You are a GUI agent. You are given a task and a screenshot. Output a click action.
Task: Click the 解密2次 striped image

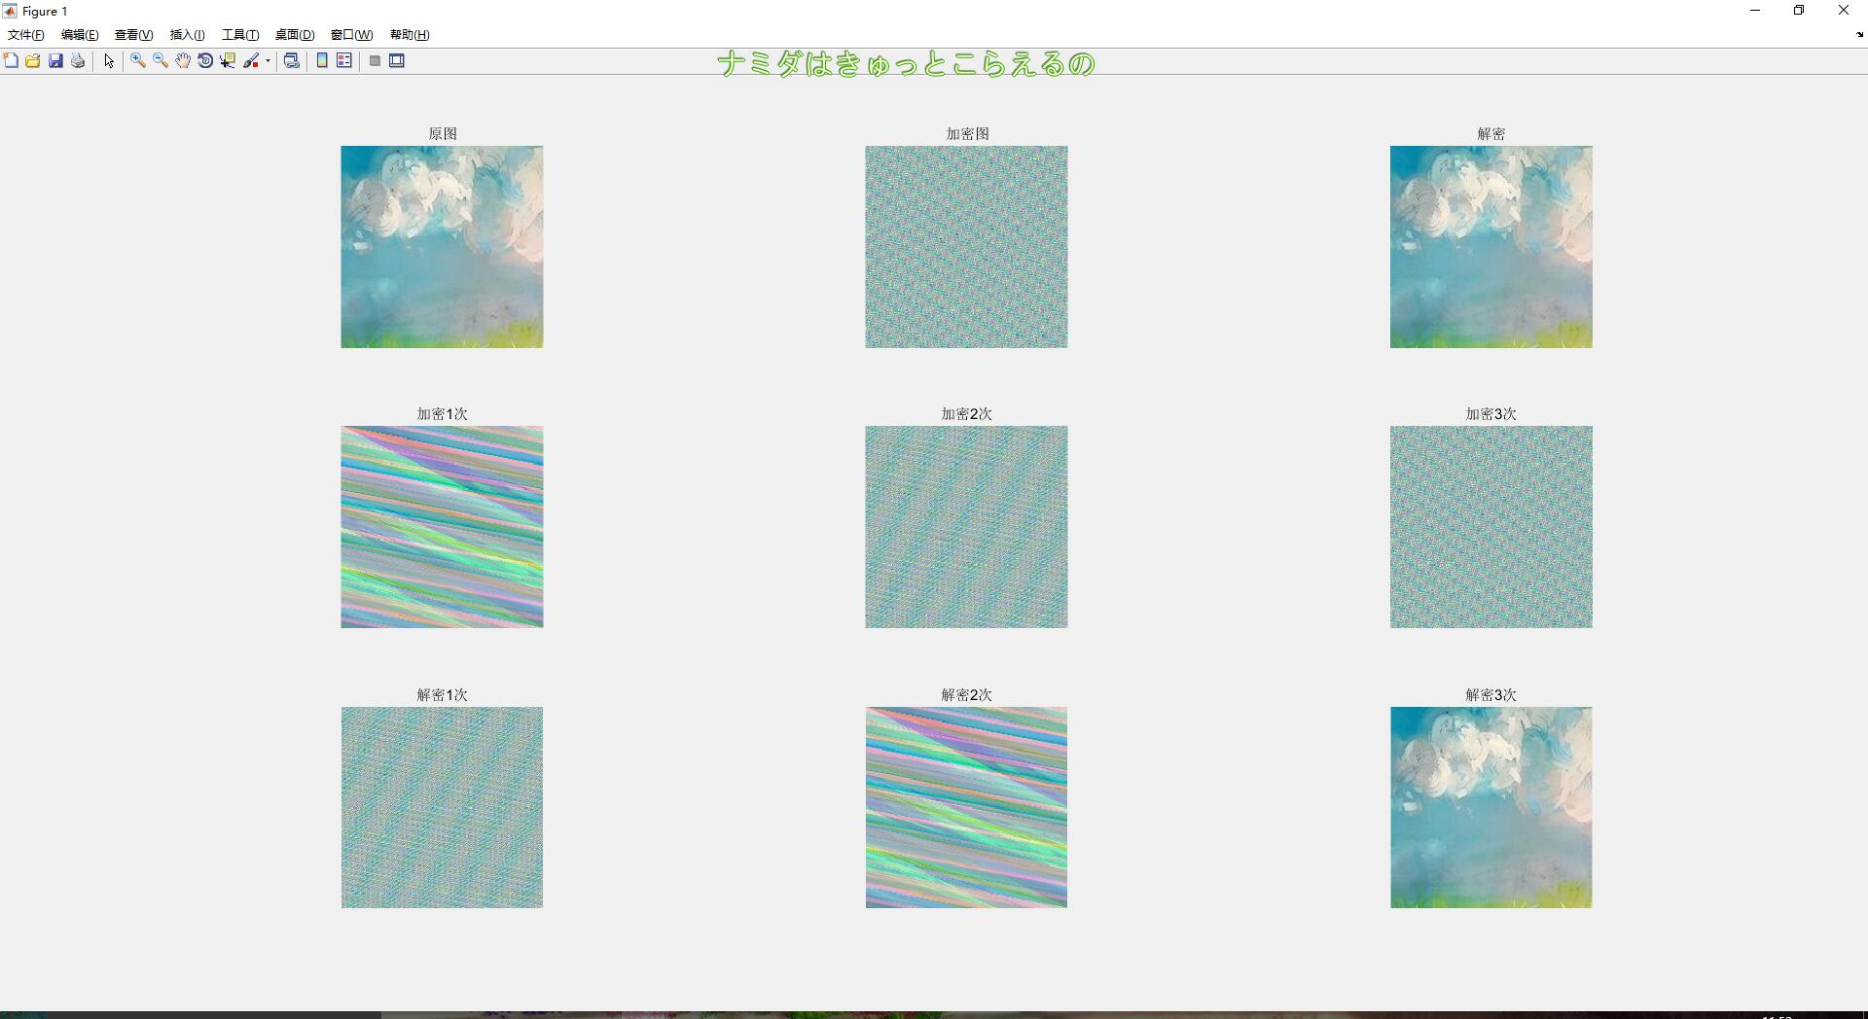coord(966,807)
